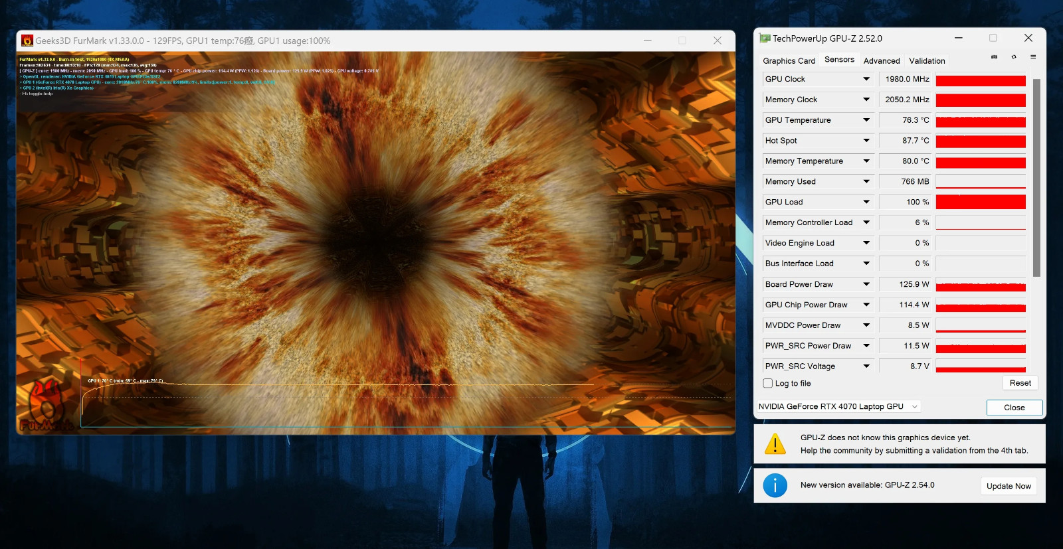Click the 1980.0 MHz GPU Clock value
Screen dimensions: 1063x549
(x=906, y=79)
